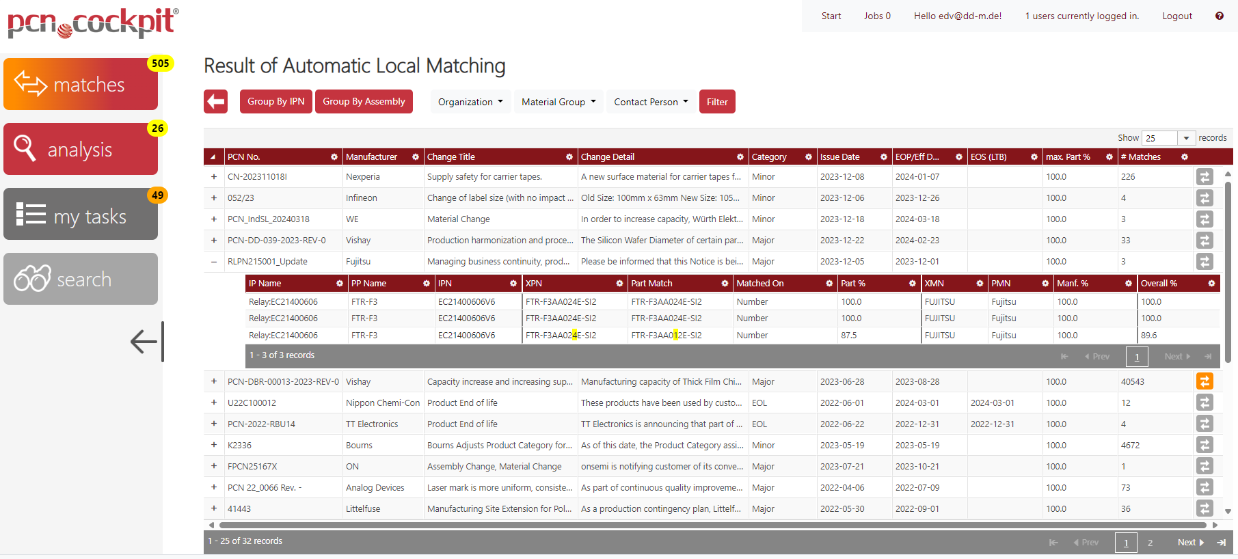The width and height of the screenshot is (1238, 559).
Task: Click the match icon for PCN-2022-RBU14 row
Action: tap(1205, 424)
